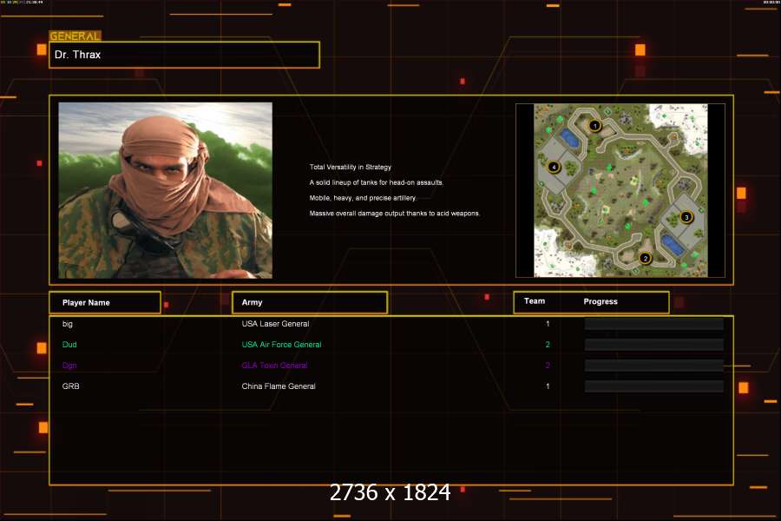Click the GLA Toxin General army entry

[274, 366]
